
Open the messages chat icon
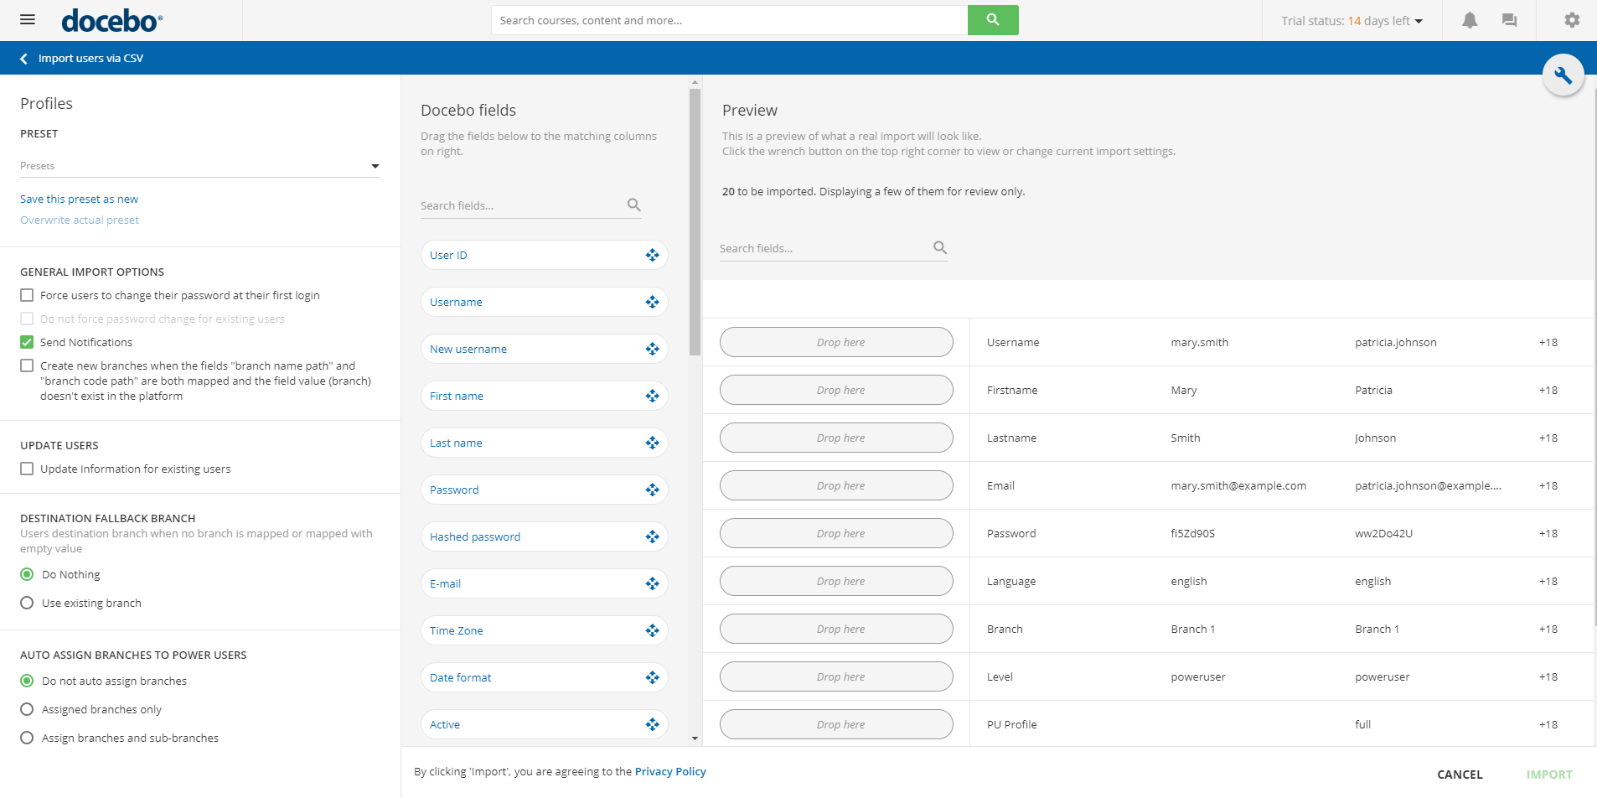tap(1508, 19)
